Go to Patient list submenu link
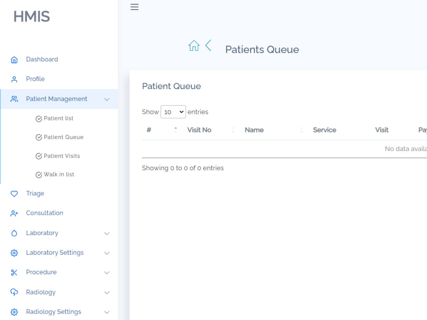 click(x=58, y=118)
